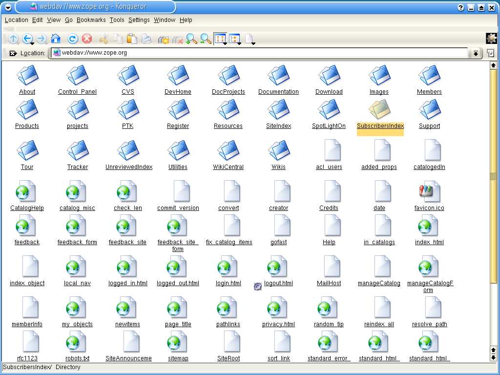Copy selection using the toolbar Copy icon
The image size is (500, 375).
(x=118, y=39)
